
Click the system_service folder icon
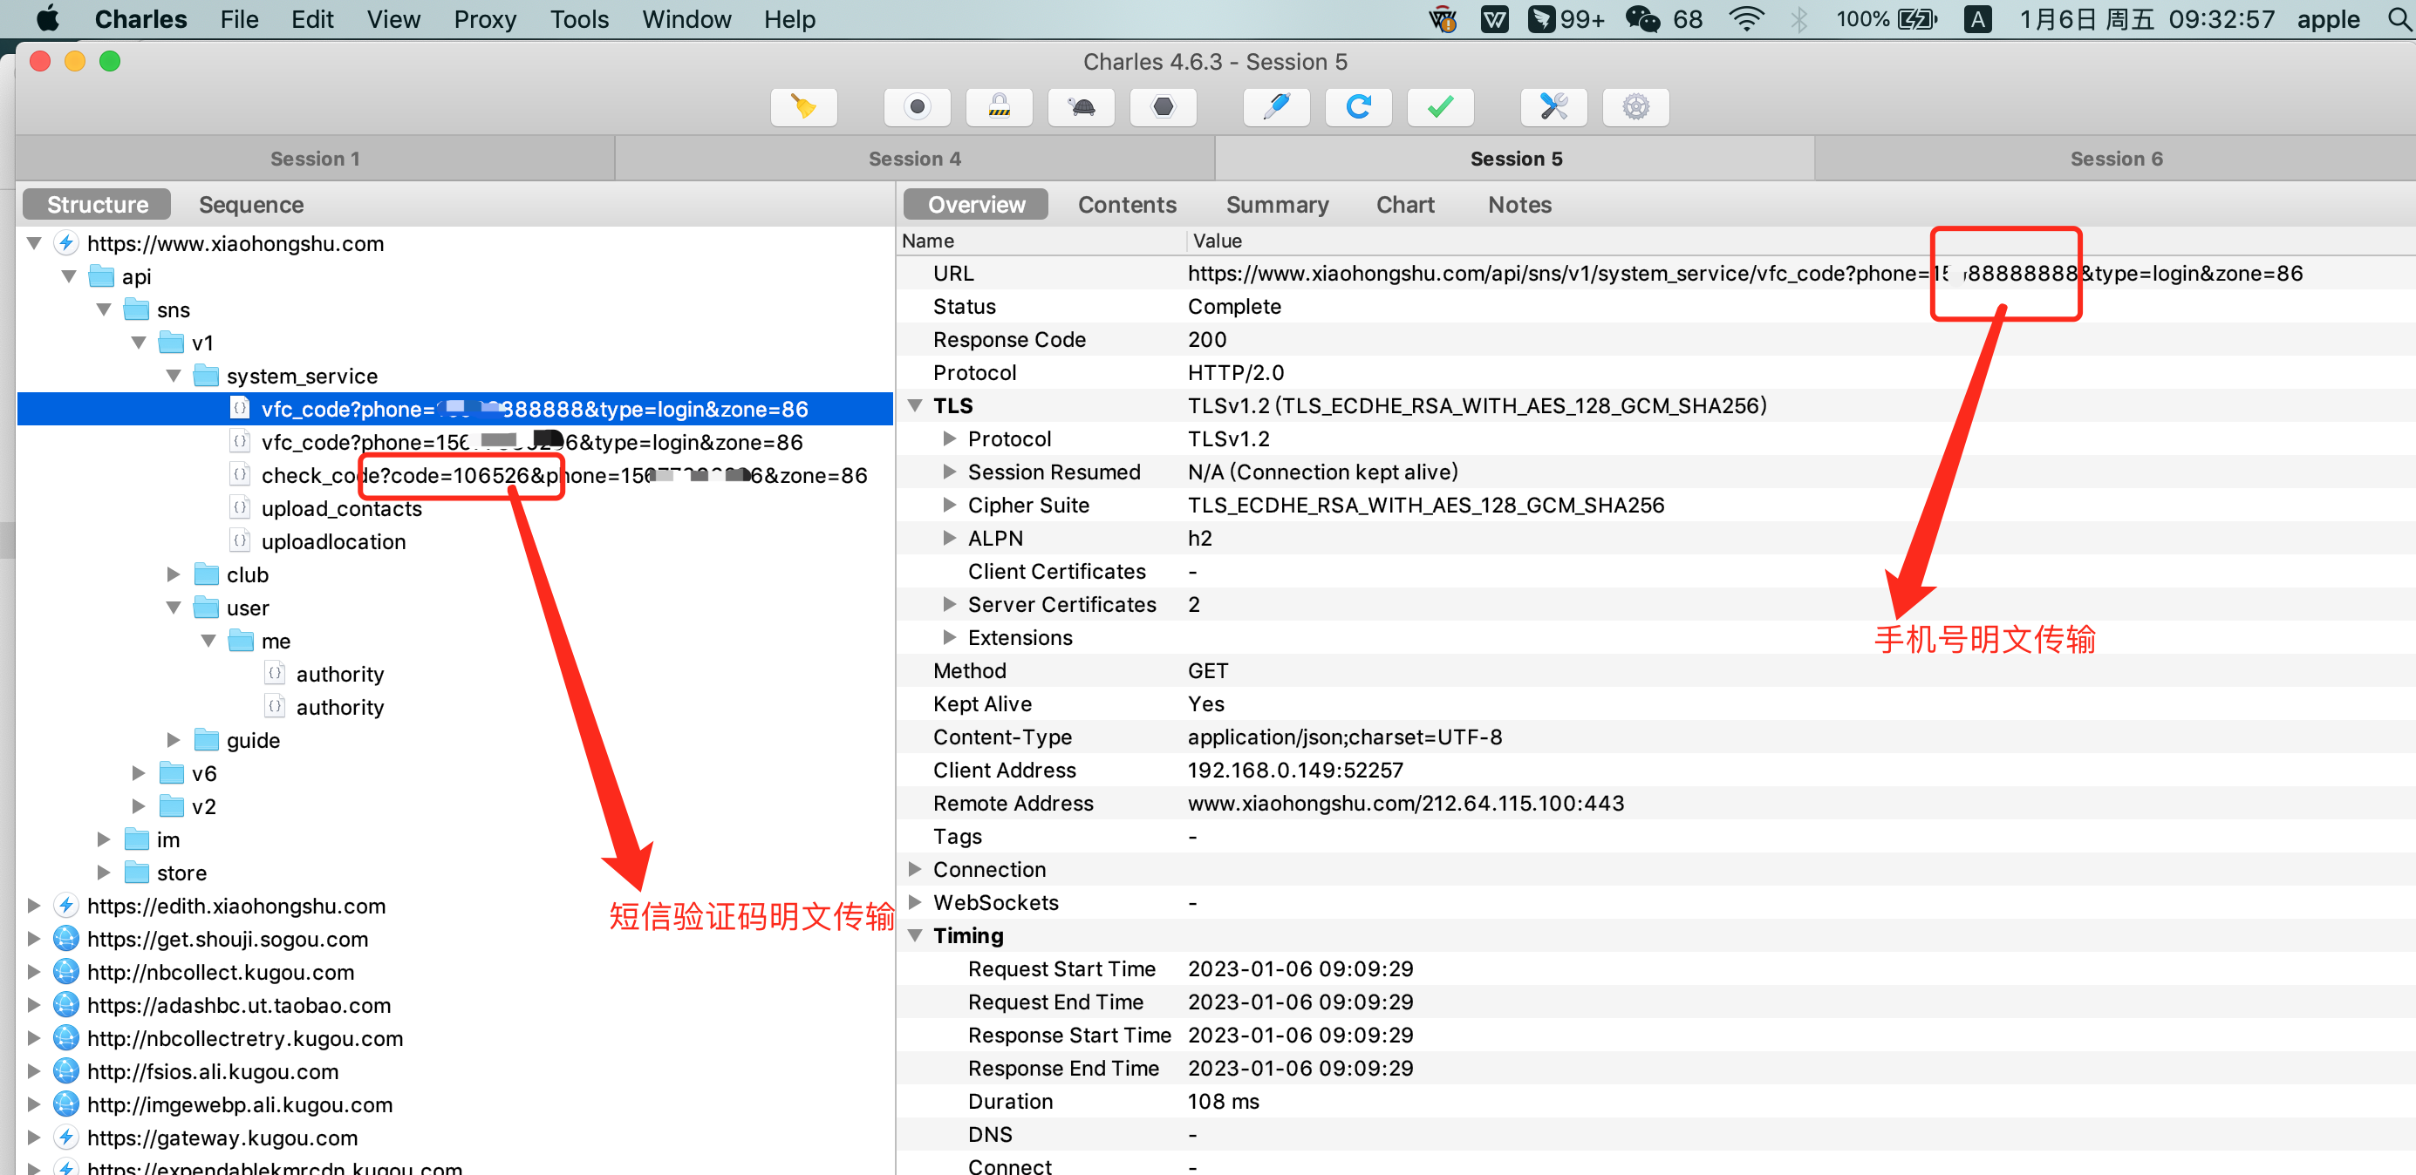[205, 376]
